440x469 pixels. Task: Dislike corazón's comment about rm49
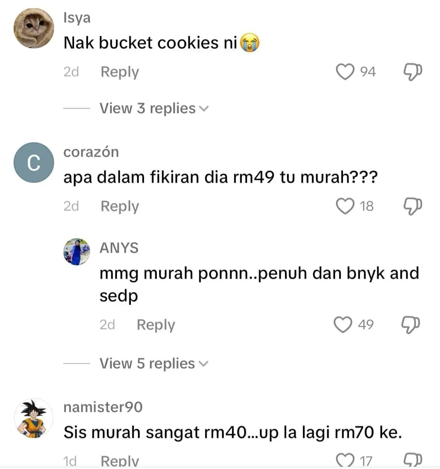413,206
